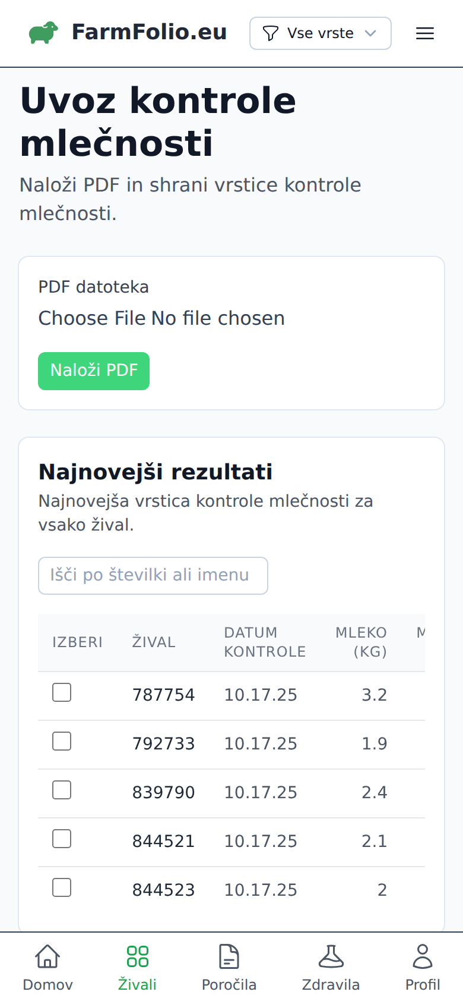
Task: Check the checkbox for animal 792733
Action: (x=62, y=741)
